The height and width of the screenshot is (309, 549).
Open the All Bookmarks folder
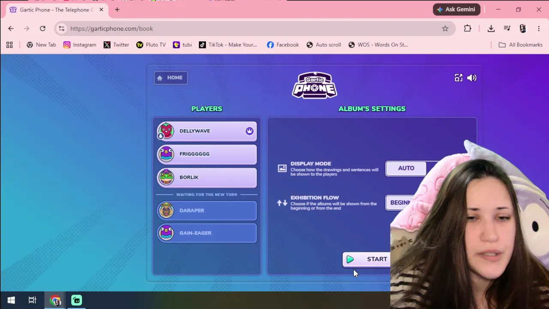click(x=521, y=45)
